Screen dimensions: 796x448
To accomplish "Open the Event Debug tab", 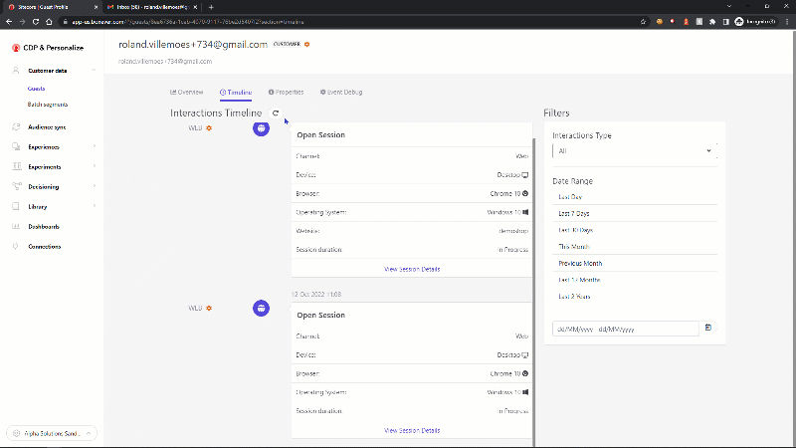I will click(x=341, y=92).
